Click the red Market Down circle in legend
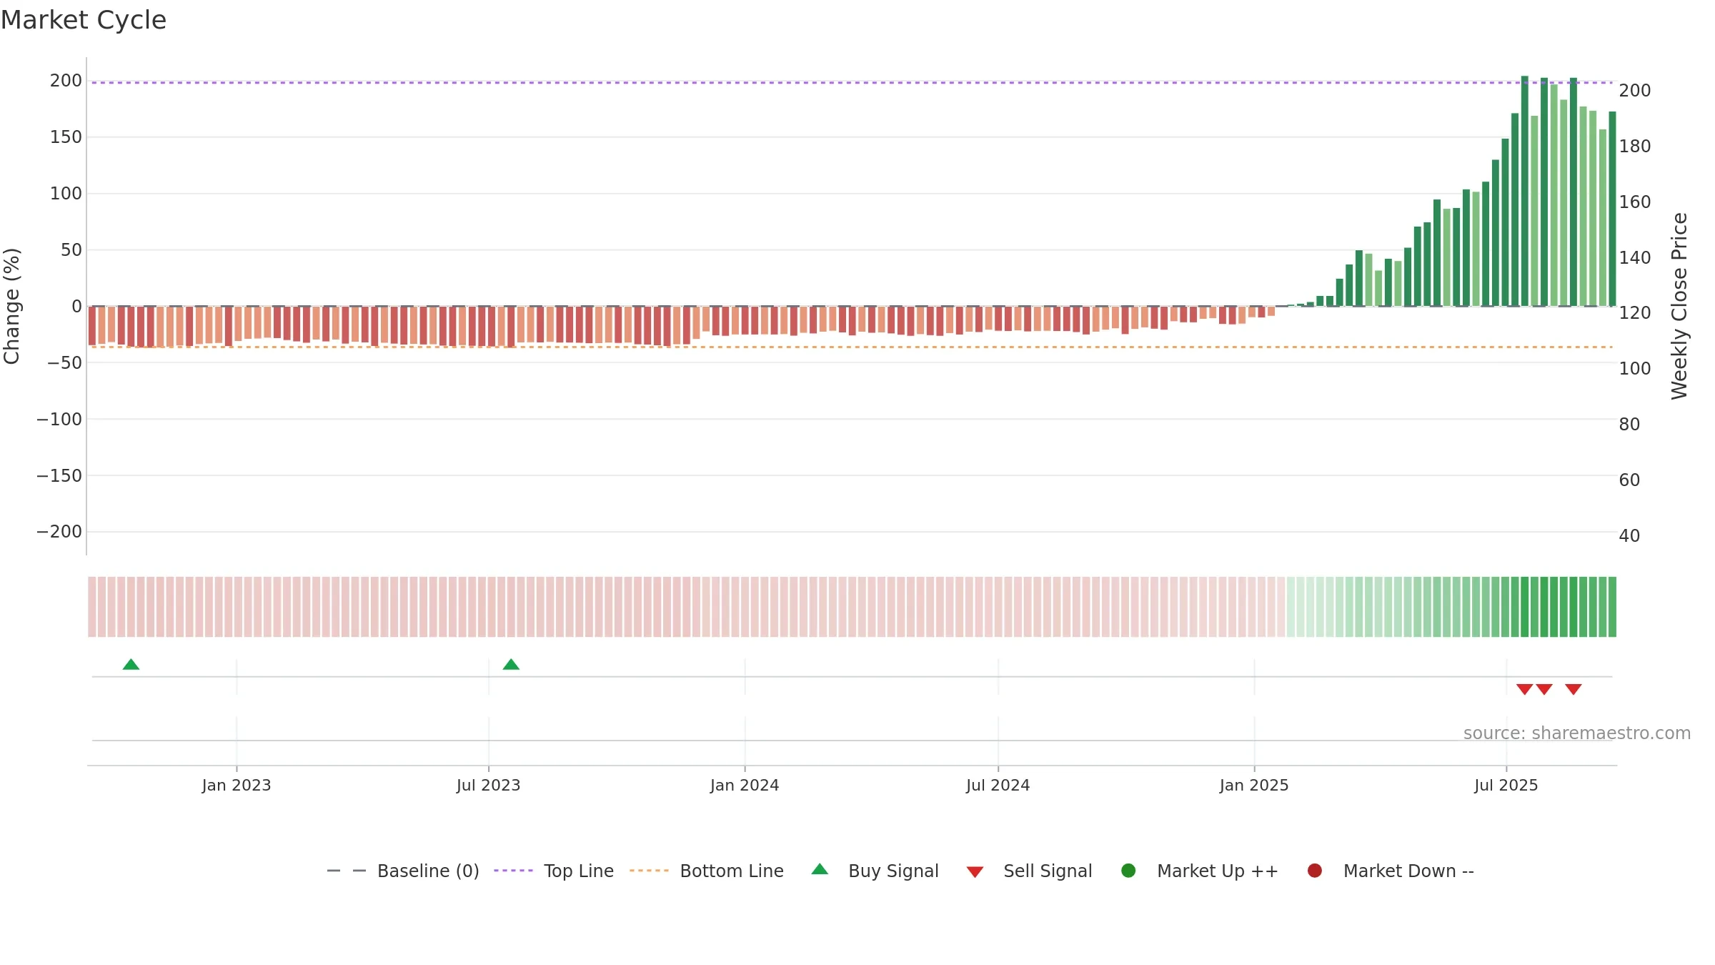This screenshot has width=1715, height=965. click(x=1314, y=870)
